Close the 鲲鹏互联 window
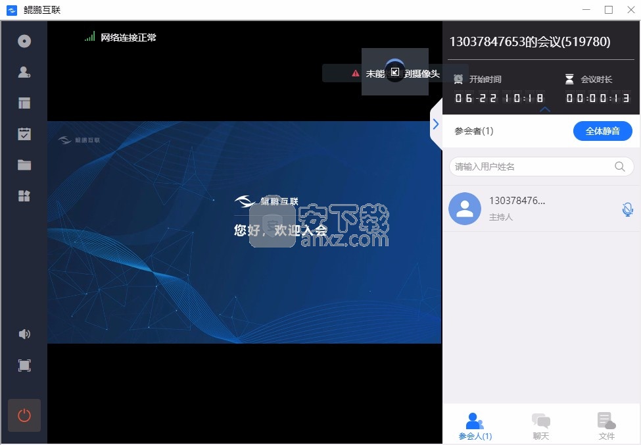Screen dimensions: 641x445 coord(630,9)
